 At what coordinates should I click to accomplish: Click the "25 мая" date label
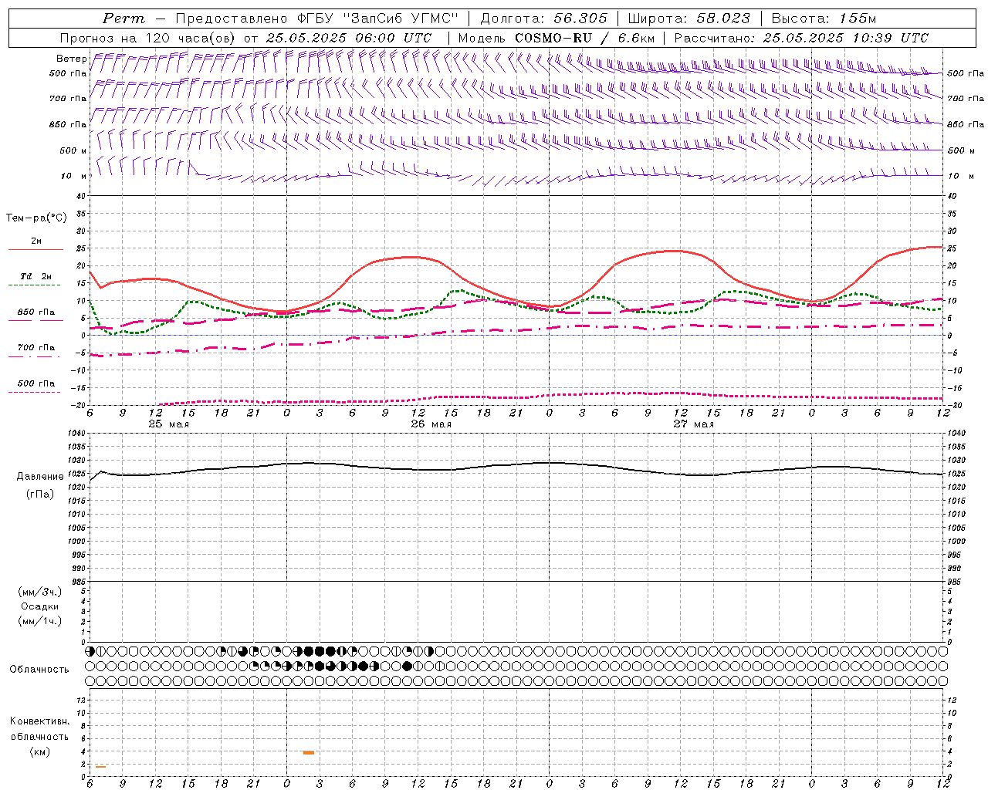(x=168, y=424)
